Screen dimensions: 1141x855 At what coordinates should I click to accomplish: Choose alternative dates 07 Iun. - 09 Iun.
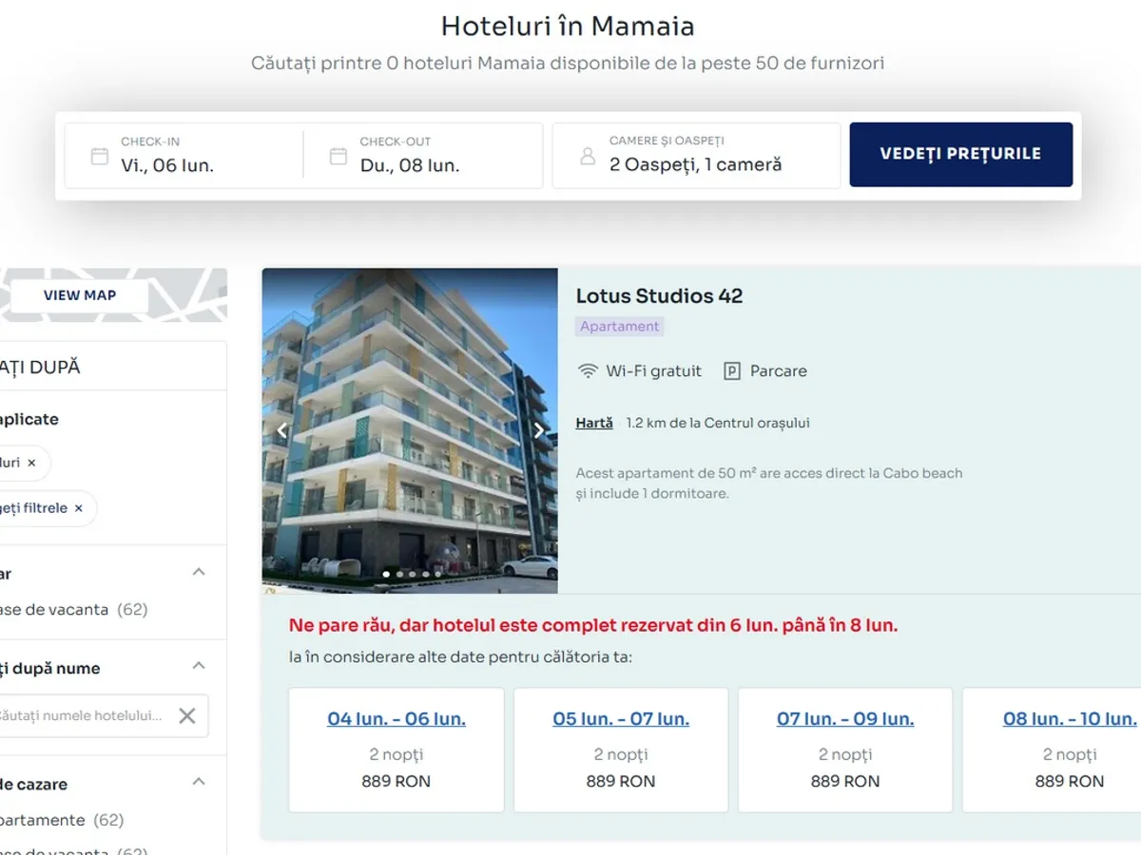[845, 719]
